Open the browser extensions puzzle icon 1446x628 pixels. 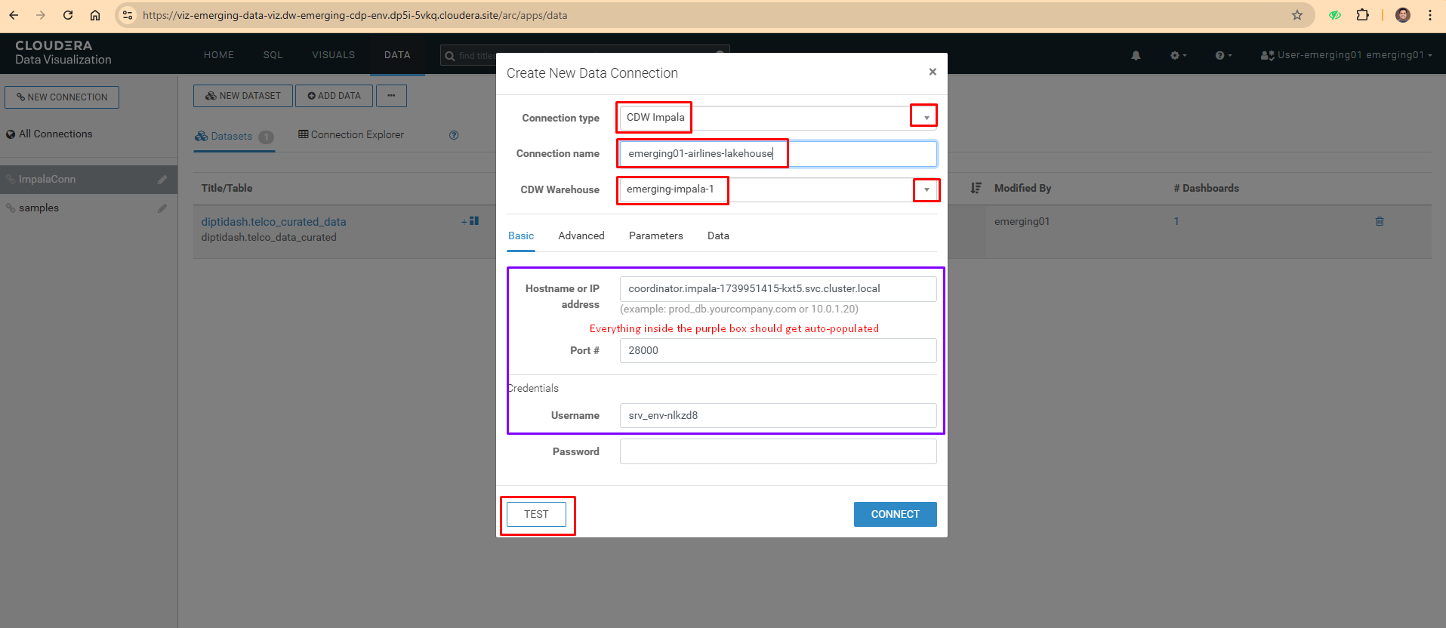coord(1362,15)
